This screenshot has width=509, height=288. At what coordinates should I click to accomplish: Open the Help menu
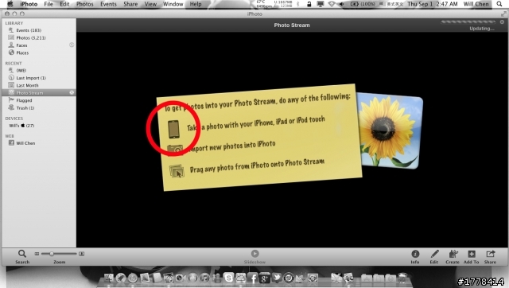coord(196,4)
